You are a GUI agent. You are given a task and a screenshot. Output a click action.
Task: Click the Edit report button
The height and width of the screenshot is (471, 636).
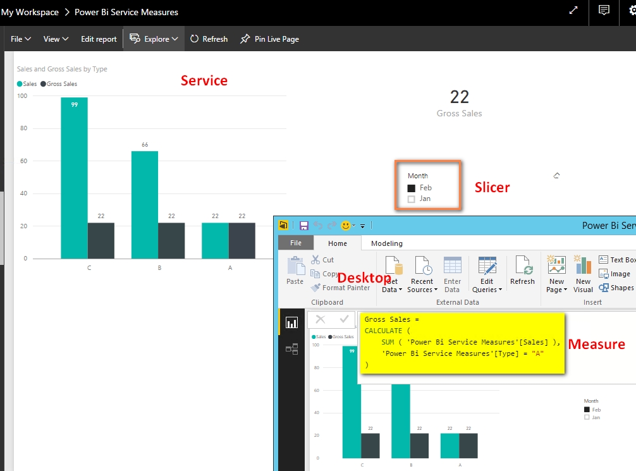[x=99, y=39]
